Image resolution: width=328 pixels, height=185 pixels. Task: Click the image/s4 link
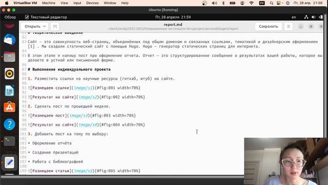pos(88,125)
